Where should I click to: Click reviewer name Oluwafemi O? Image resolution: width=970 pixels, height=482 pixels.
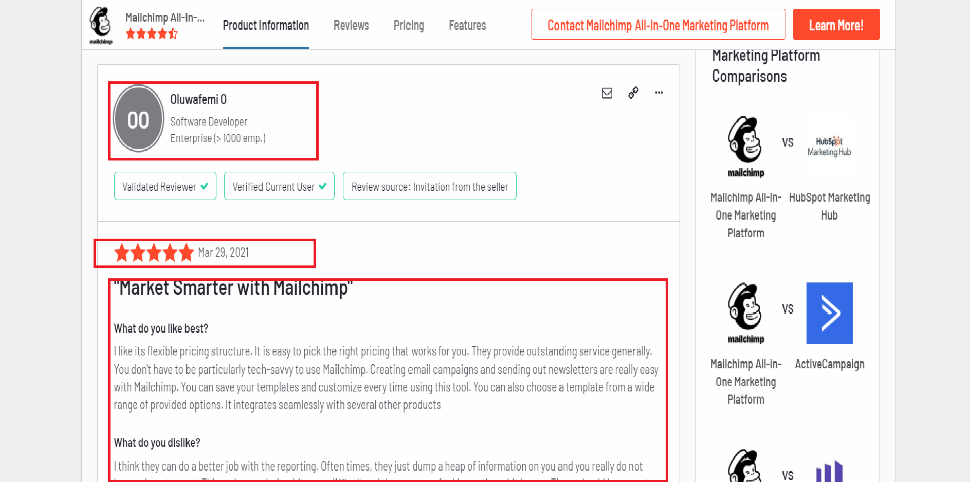(198, 99)
